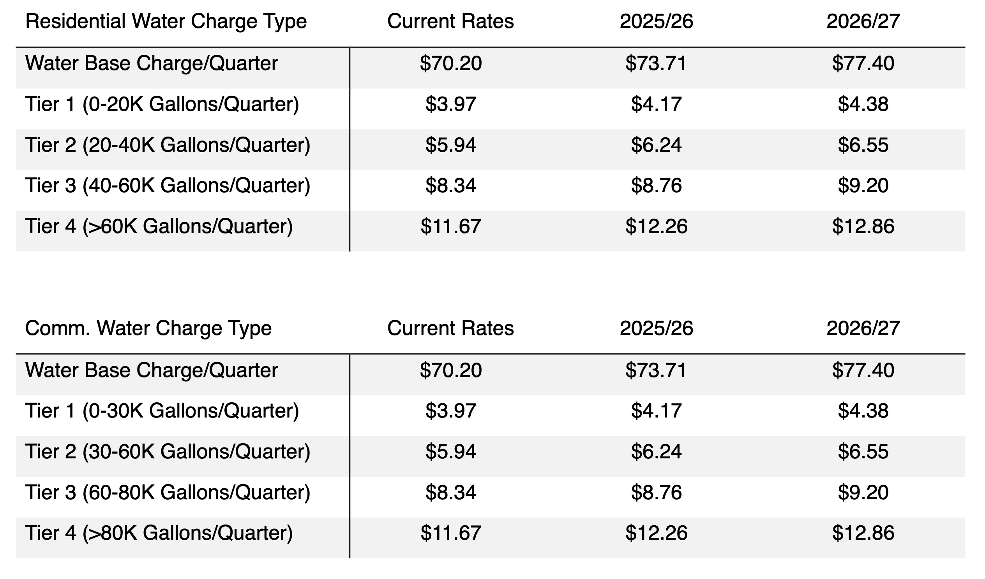
Task: Click the Comm. Water Charge Type header
Action: click(x=148, y=328)
